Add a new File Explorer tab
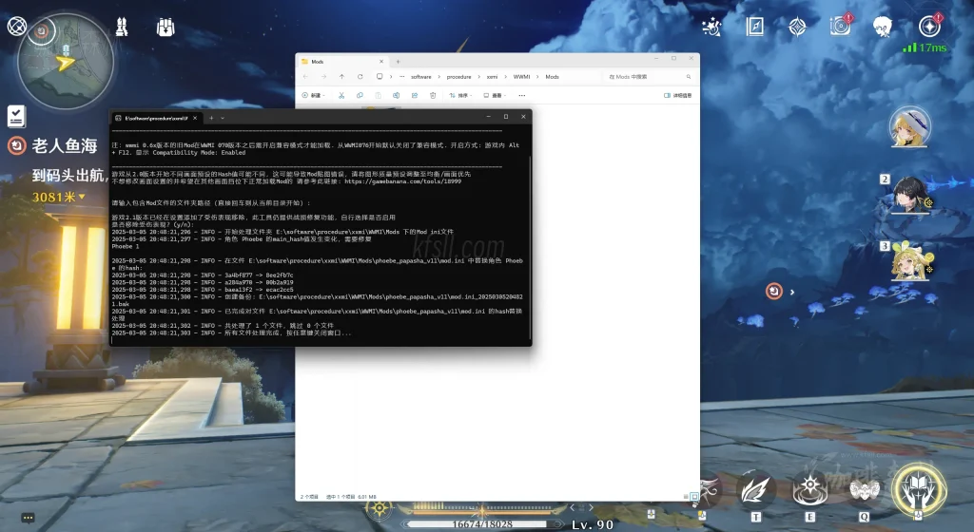The width and height of the screenshot is (974, 532). (398, 61)
